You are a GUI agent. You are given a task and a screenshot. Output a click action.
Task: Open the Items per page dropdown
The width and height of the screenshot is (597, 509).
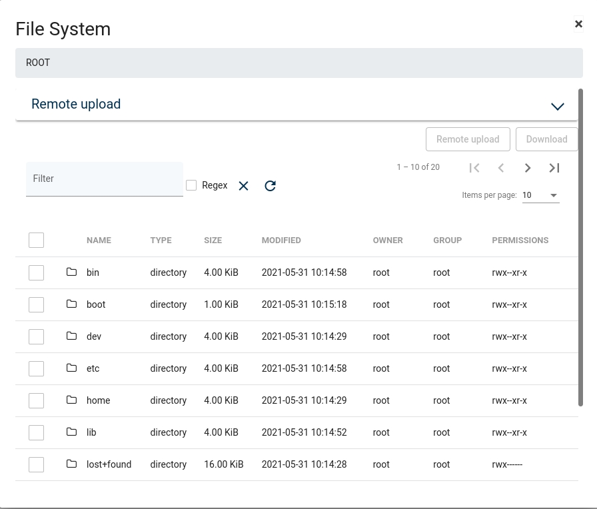pyautogui.click(x=540, y=195)
